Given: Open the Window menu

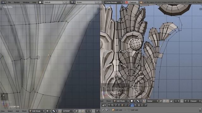Looking at the screenshot, I should point(26,2).
